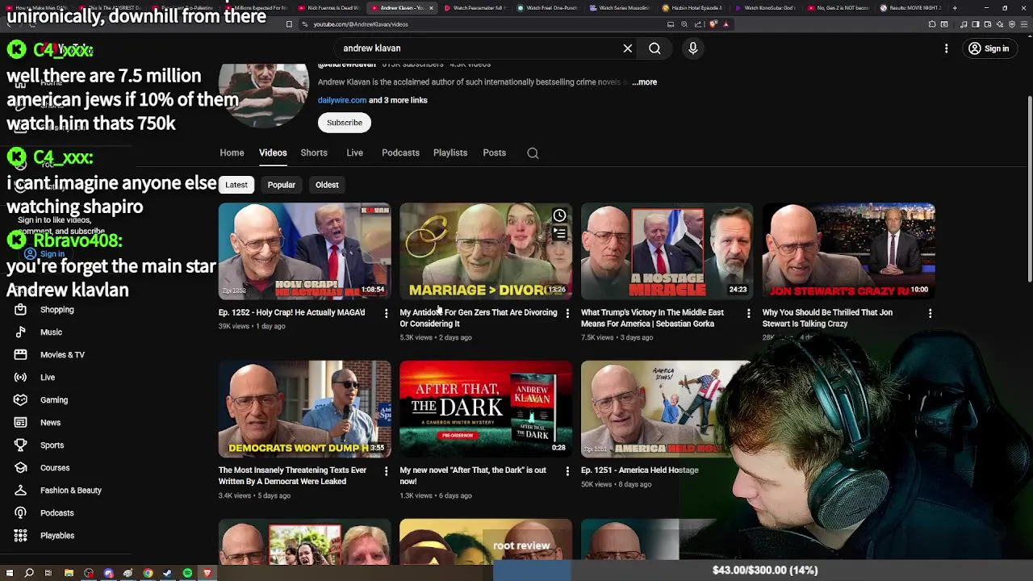This screenshot has width=1033, height=581.
Task: Open a new browser tab with plus
Action: coord(955,8)
